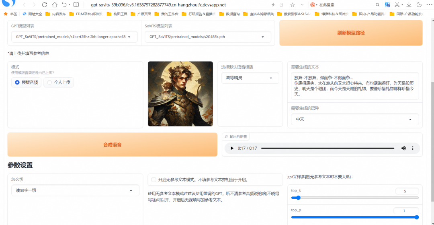Image resolution: width=434 pixels, height=225 pixels.
Task: Open the reading mode book icon
Action: [x=76, y=5]
